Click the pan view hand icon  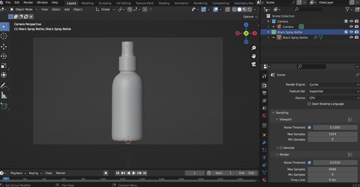(253, 56)
